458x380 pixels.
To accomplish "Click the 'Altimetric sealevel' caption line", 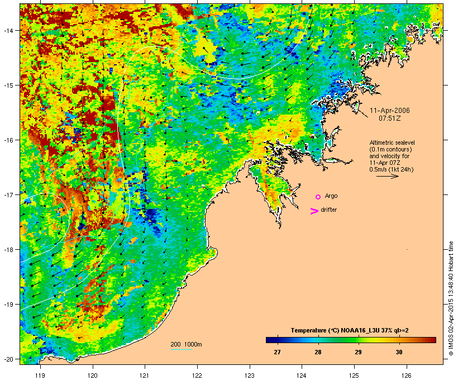I will (x=392, y=142).
